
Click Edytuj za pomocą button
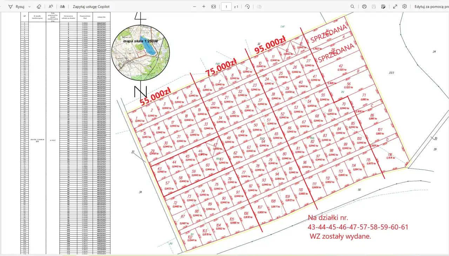click(x=431, y=7)
